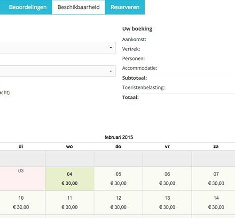
Task: Expand the upper dropdown arrow
Action: [111, 47]
